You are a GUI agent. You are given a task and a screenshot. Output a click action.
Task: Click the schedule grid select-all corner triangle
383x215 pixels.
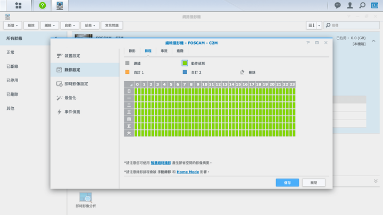129,84
